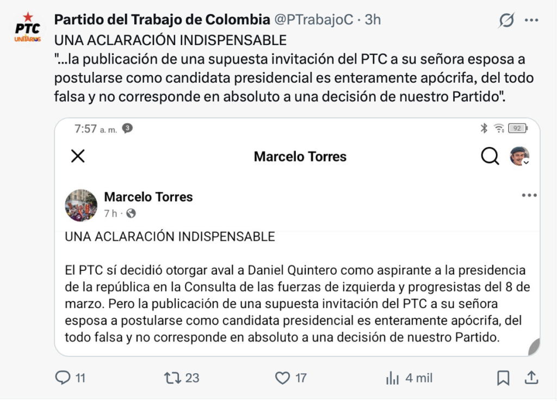
Task: Click the magnifier search icon in screenshot
Action: click(490, 157)
